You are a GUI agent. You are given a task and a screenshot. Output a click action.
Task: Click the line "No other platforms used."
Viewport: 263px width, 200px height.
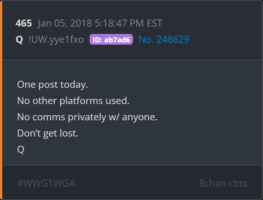[73, 100]
